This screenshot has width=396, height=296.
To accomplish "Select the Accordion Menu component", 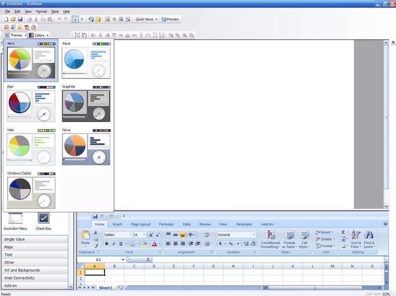I will click(15, 221).
